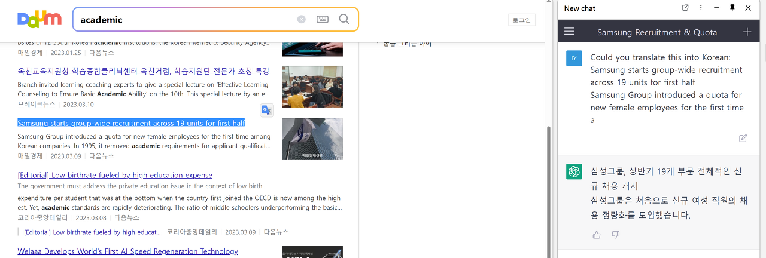The image size is (766, 258).
Task: Edit the user message with pencil icon
Action: [x=743, y=138]
